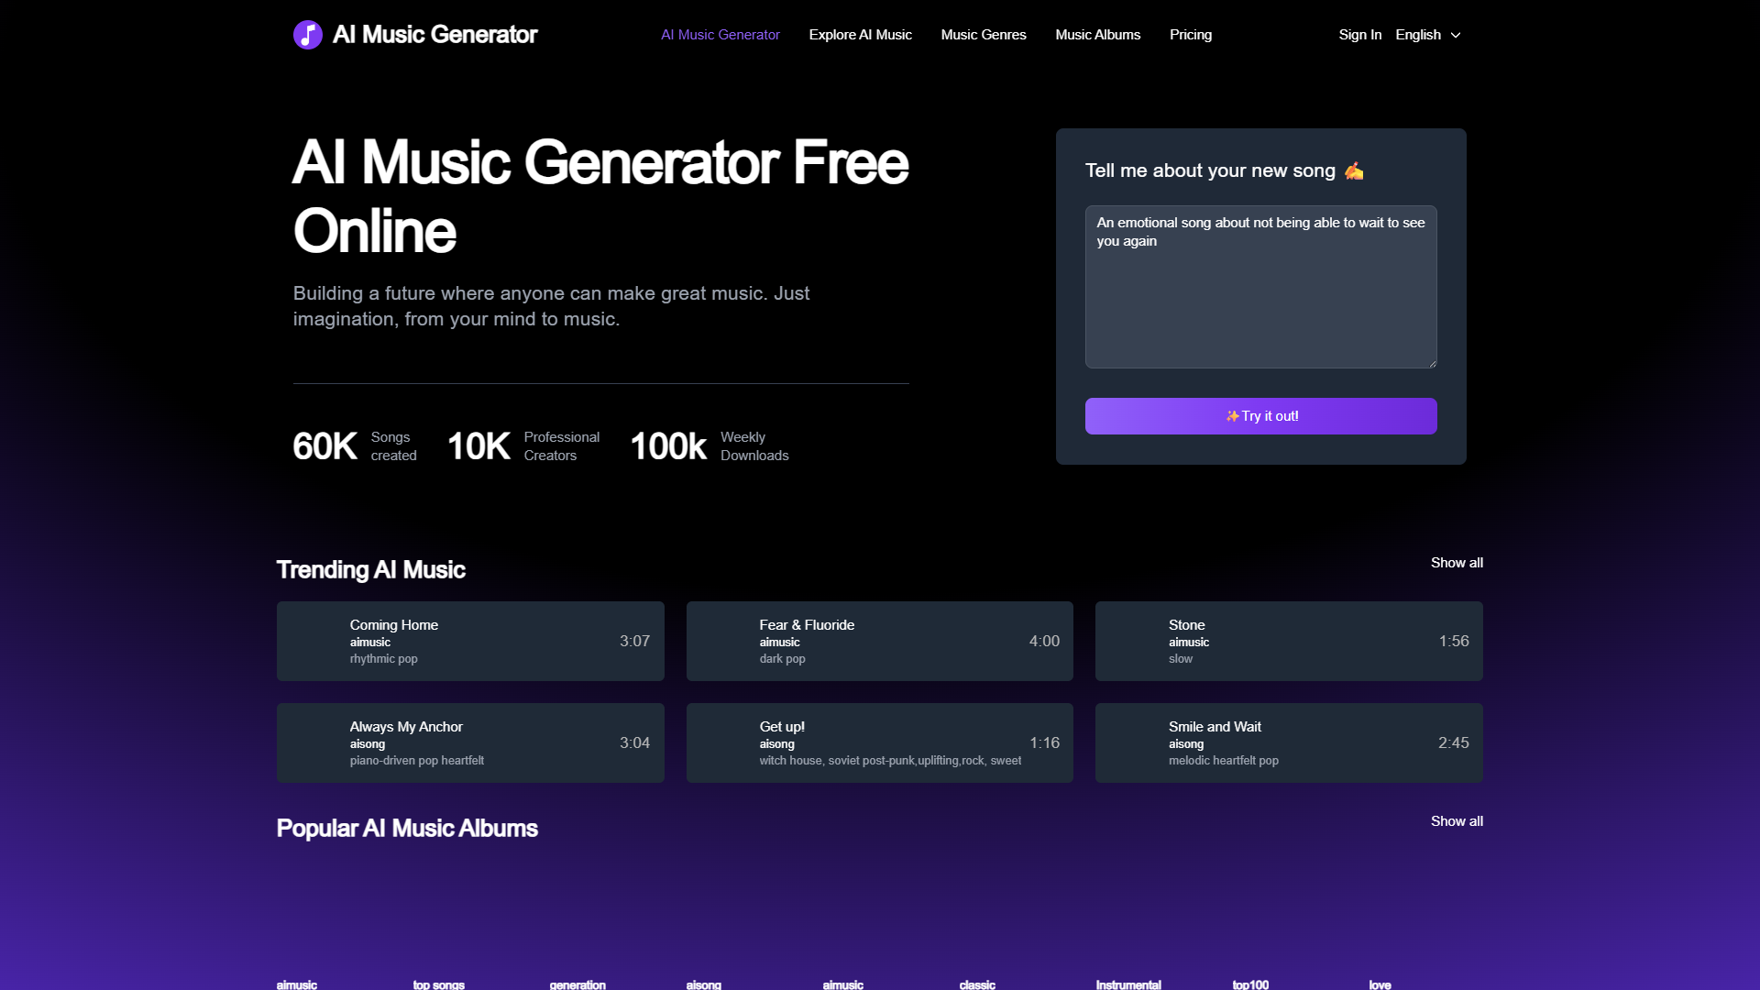Click the 10K Professional Creators stat

click(523, 446)
